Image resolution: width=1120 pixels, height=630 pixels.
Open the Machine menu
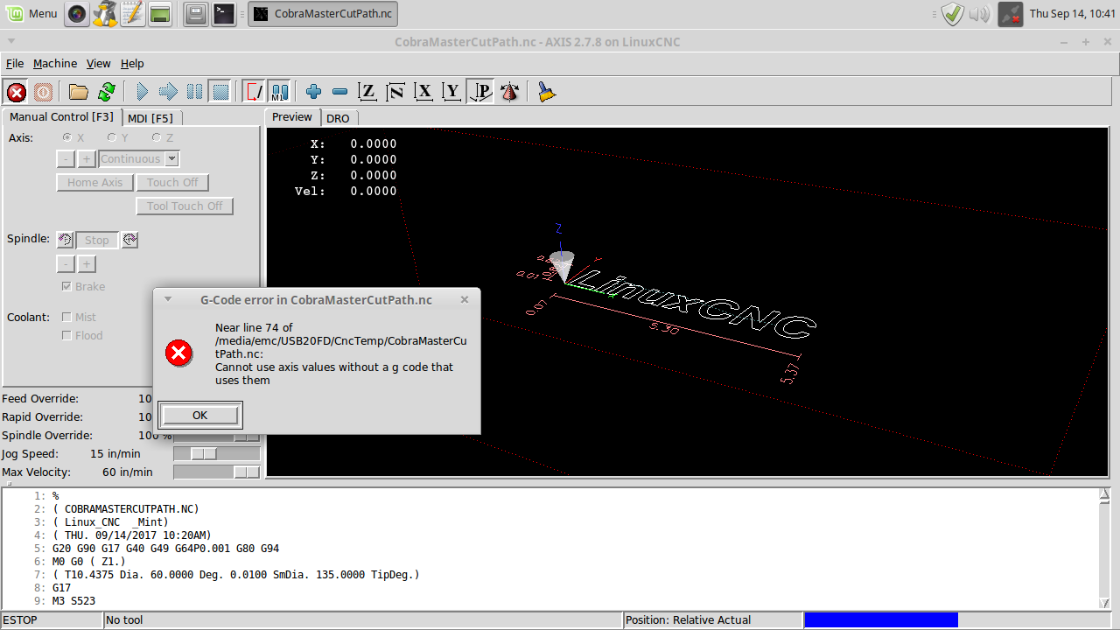click(x=55, y=64)
